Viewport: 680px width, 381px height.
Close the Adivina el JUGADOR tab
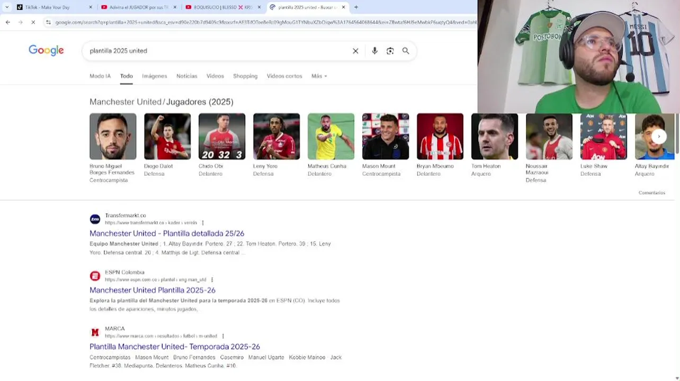pos(175,7)
